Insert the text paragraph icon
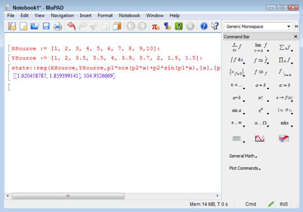The width and height of the screenshot is (303, 212). pyautogui.click(x=167, y=26)
